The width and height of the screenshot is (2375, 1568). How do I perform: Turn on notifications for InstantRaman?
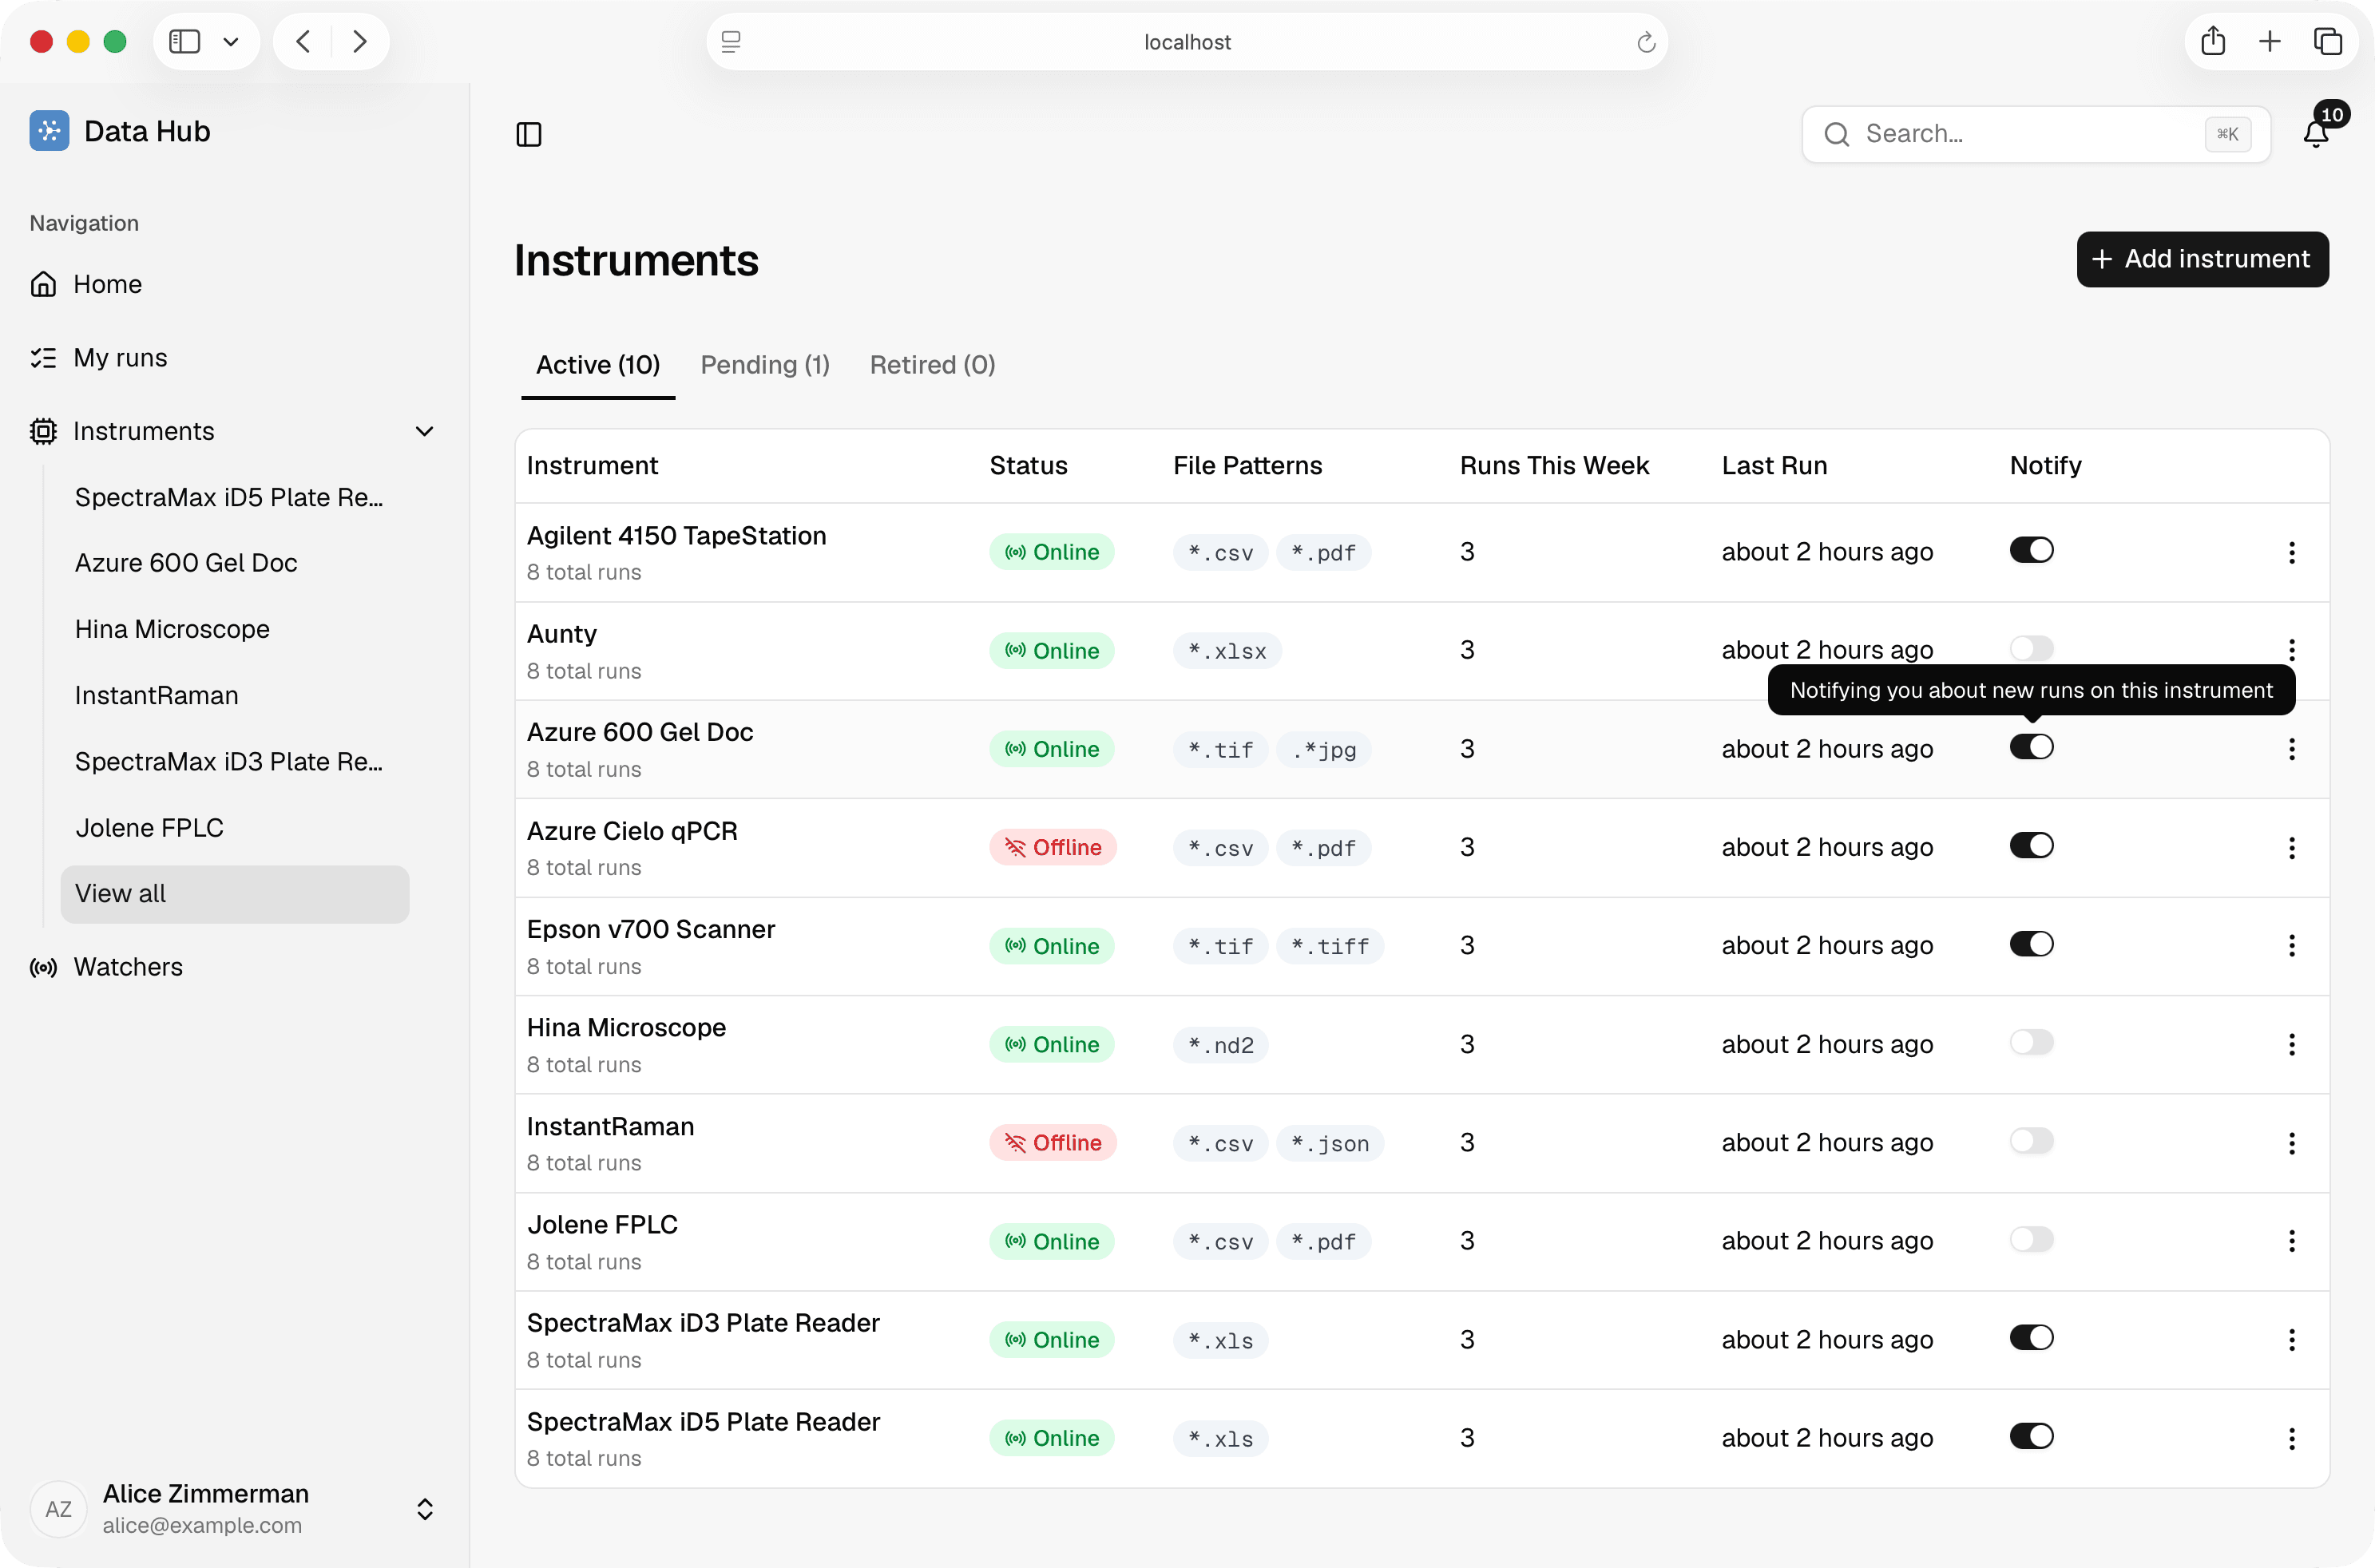2031,1141
